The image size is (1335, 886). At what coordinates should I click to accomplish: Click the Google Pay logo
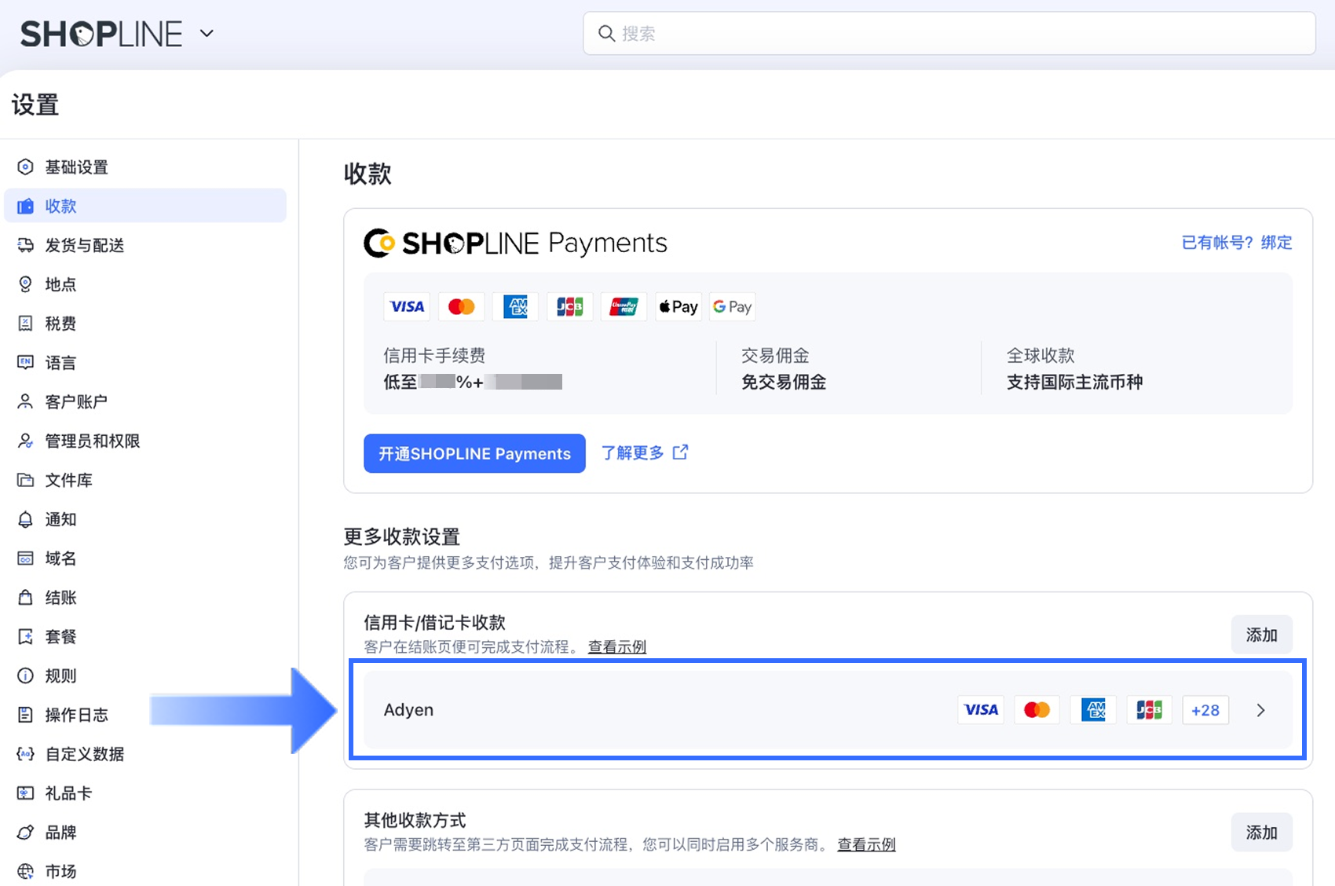coord(732,306)
